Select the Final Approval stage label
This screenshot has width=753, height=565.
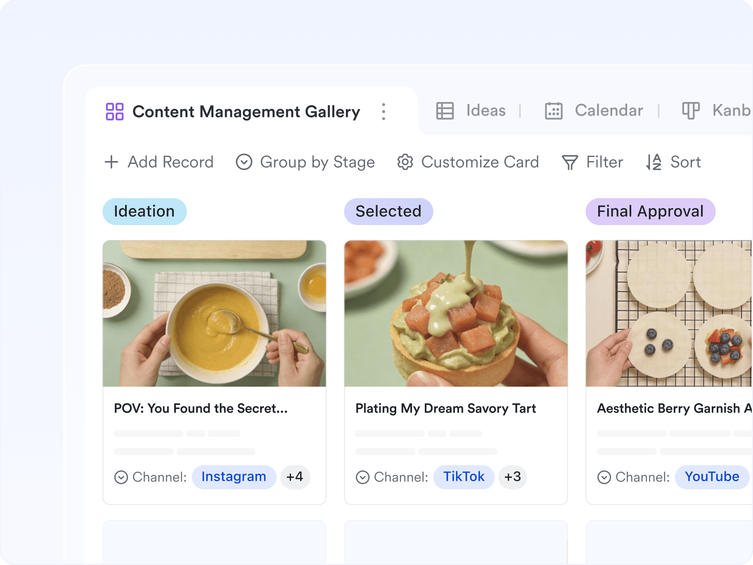[x=650, y=211]
